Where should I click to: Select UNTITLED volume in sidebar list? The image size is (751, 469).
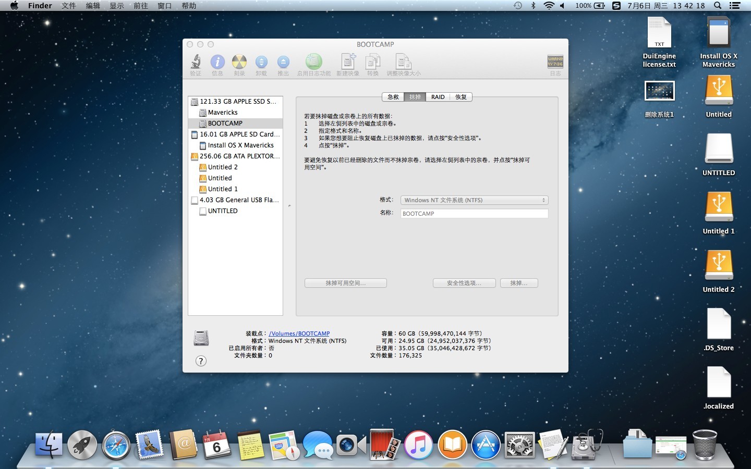pyautogui.click(x=235, y=211)
